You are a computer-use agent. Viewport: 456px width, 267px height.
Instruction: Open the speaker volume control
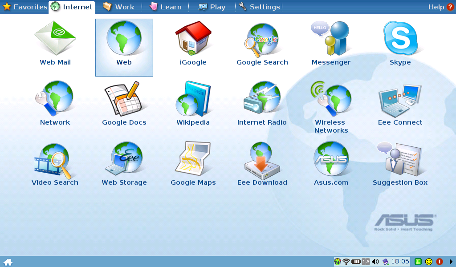pyautogui.click(x=375, y=262)
